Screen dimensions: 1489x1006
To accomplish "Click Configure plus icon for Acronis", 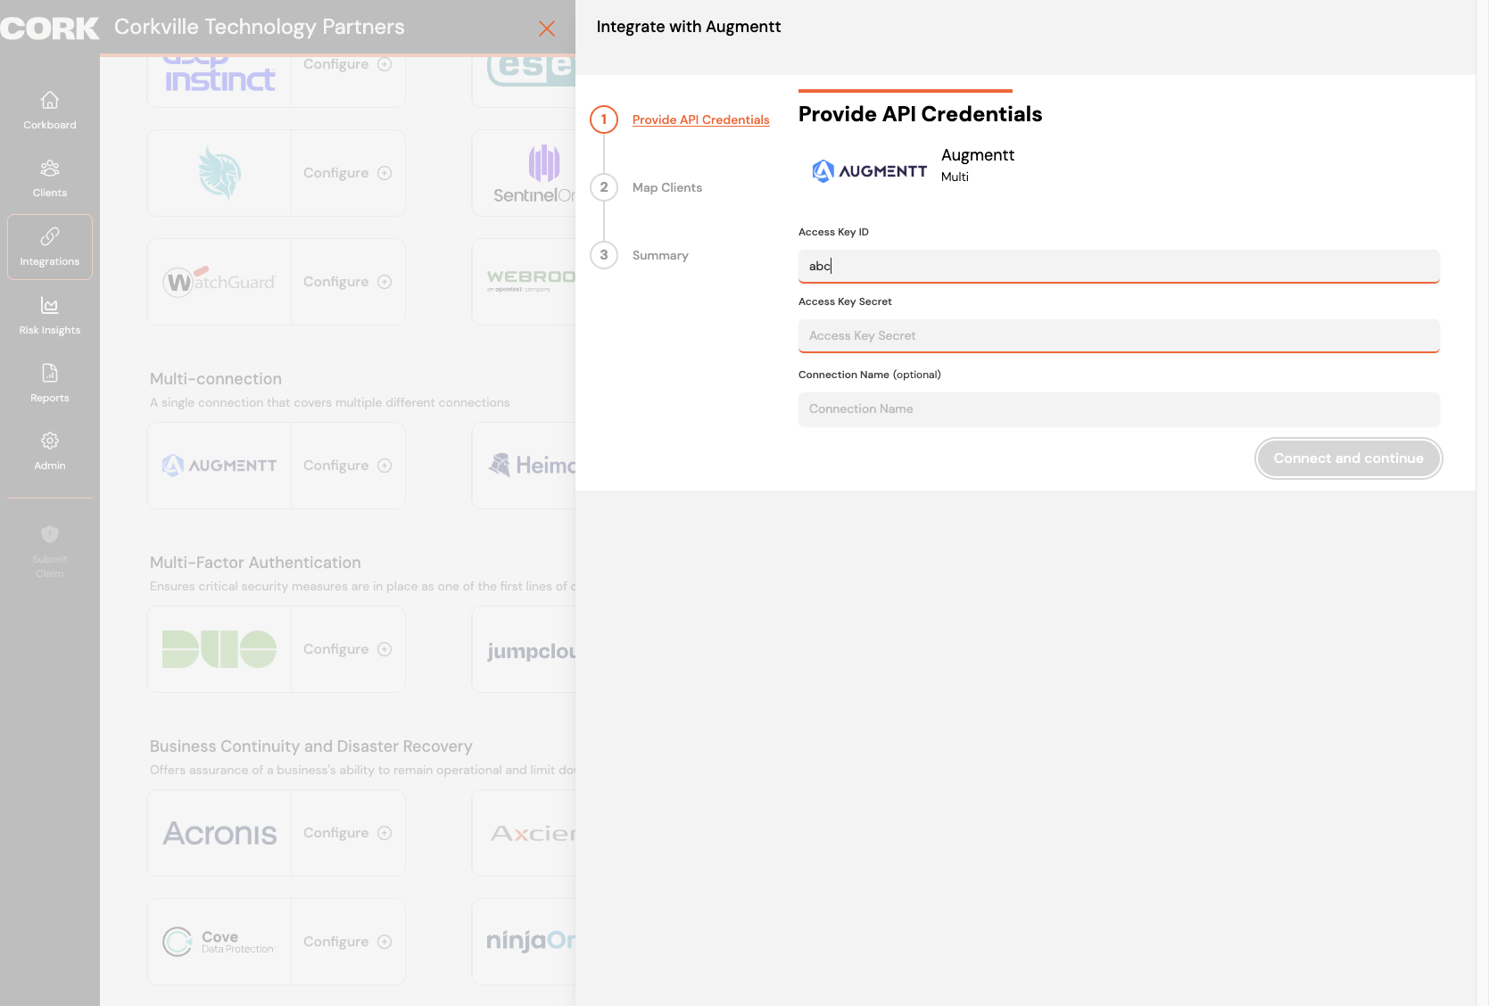I will (385, 833).
